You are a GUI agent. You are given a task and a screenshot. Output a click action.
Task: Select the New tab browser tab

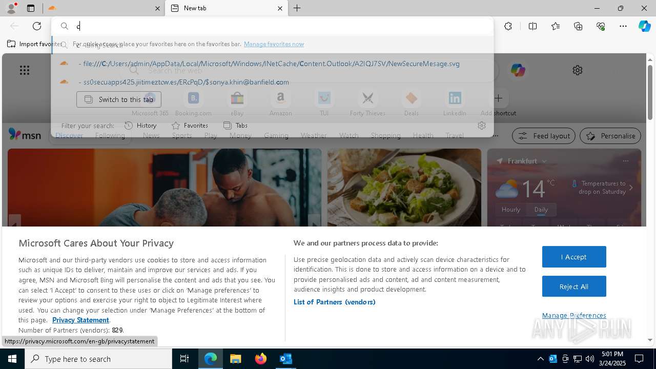tap(225, 8)
